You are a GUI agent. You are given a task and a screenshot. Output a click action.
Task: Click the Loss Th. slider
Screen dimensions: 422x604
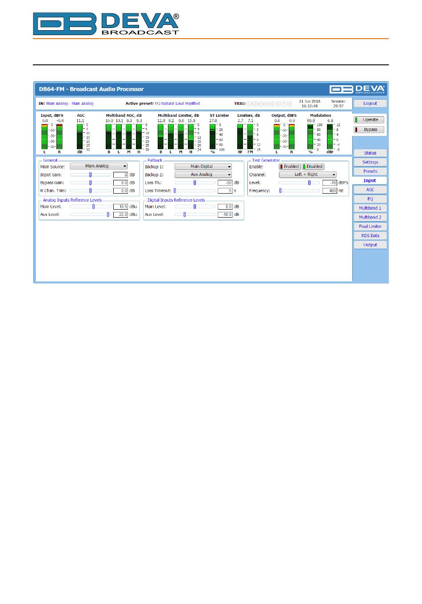[195, 183]
